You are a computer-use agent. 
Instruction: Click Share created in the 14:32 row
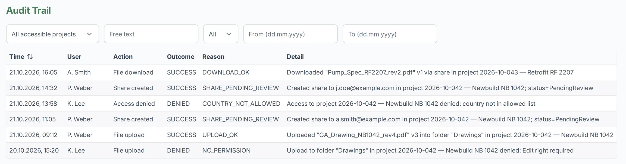[x=133, y=88]
